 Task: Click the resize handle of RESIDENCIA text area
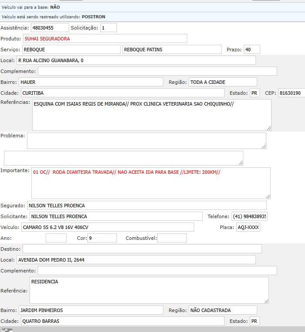[x=266, y=301]
